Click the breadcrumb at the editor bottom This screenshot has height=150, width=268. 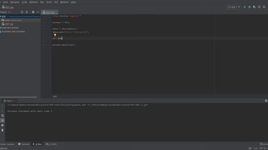(x=55, y=96)
